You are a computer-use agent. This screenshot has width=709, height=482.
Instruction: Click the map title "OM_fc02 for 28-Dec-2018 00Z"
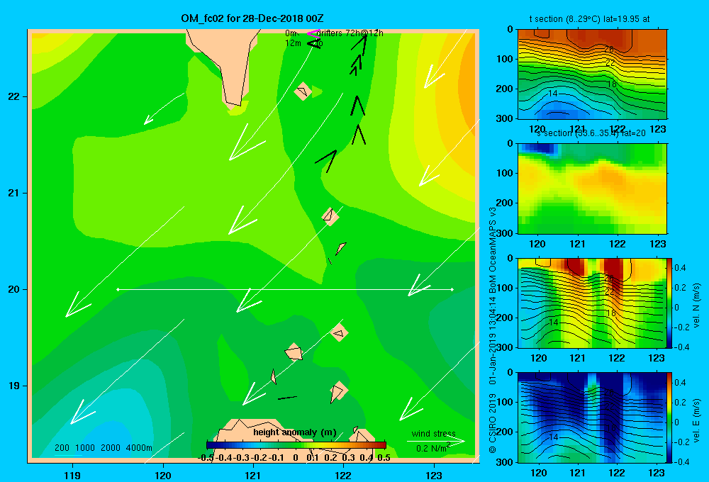pos(252,18)
